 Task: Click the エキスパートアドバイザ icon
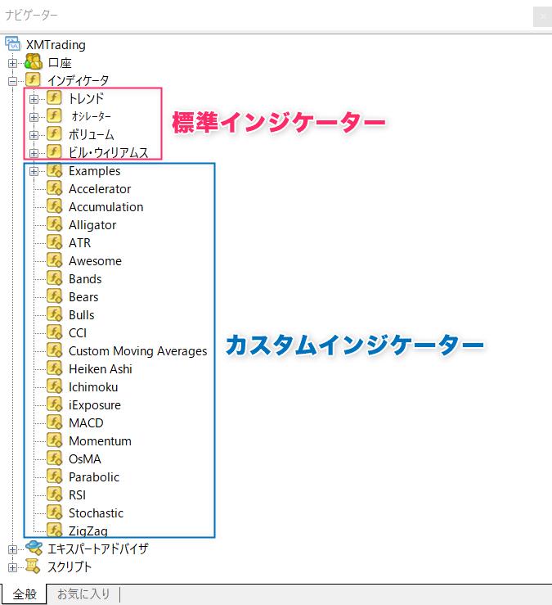point(34,548)
